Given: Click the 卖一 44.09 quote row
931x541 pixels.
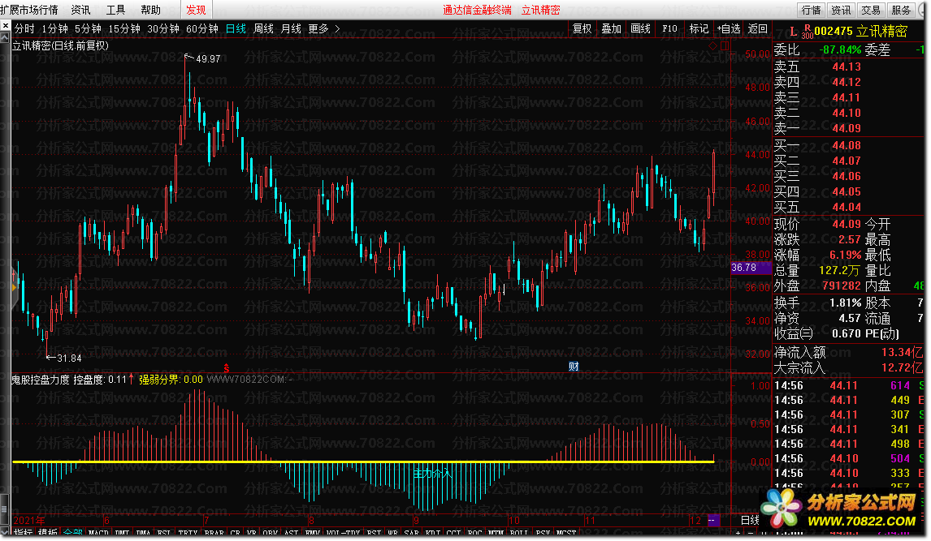Looking at the screenshot, I should tap(848, 129).
